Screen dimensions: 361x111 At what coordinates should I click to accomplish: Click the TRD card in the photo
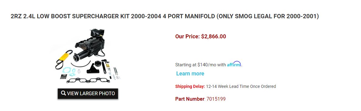(63, 76)
